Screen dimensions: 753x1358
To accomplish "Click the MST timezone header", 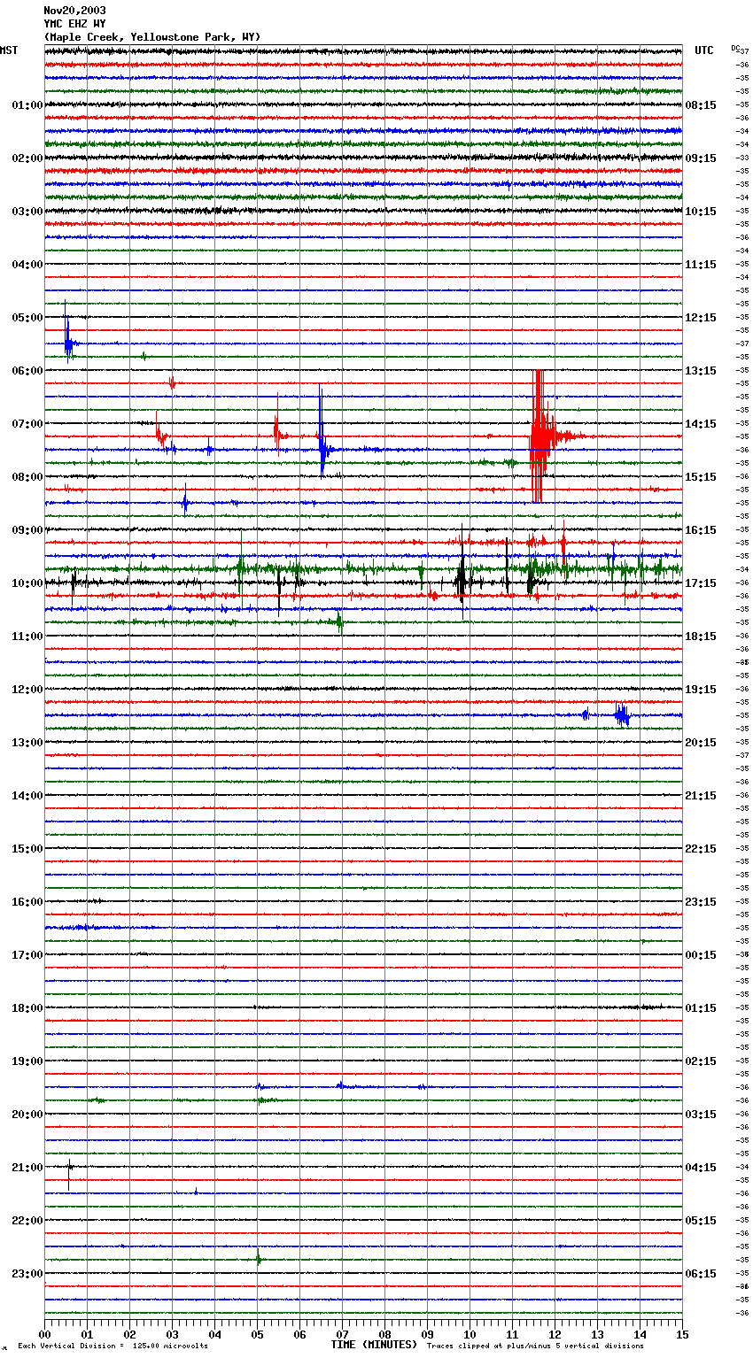I will tap(9, 50).
